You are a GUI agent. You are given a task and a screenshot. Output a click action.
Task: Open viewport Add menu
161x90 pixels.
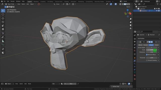(x=28, y=4)
